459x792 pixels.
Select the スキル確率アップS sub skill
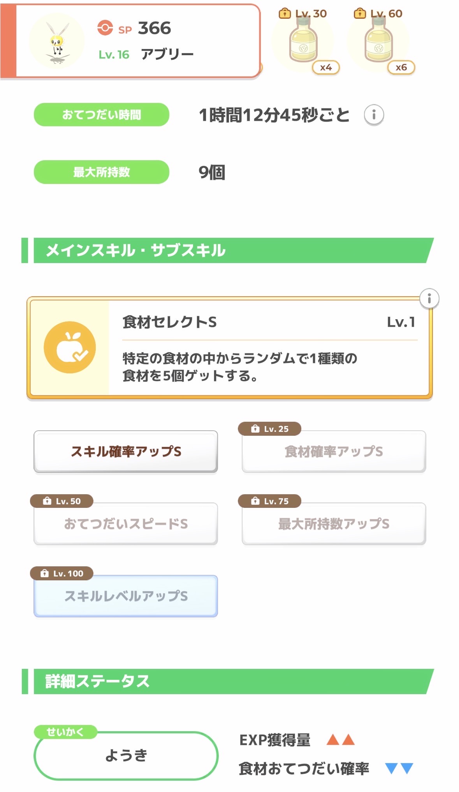click(x=126, y=451)
